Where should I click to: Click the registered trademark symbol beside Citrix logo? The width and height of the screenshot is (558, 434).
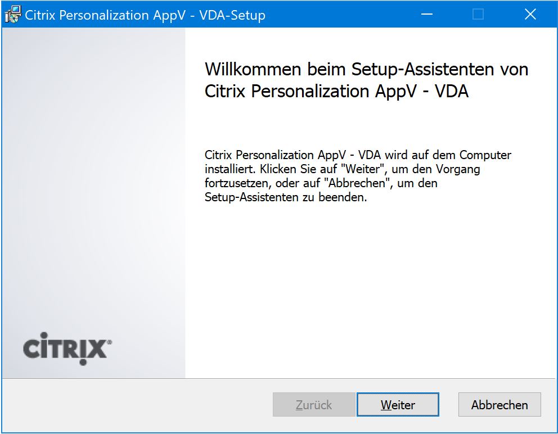pos(109,341)
